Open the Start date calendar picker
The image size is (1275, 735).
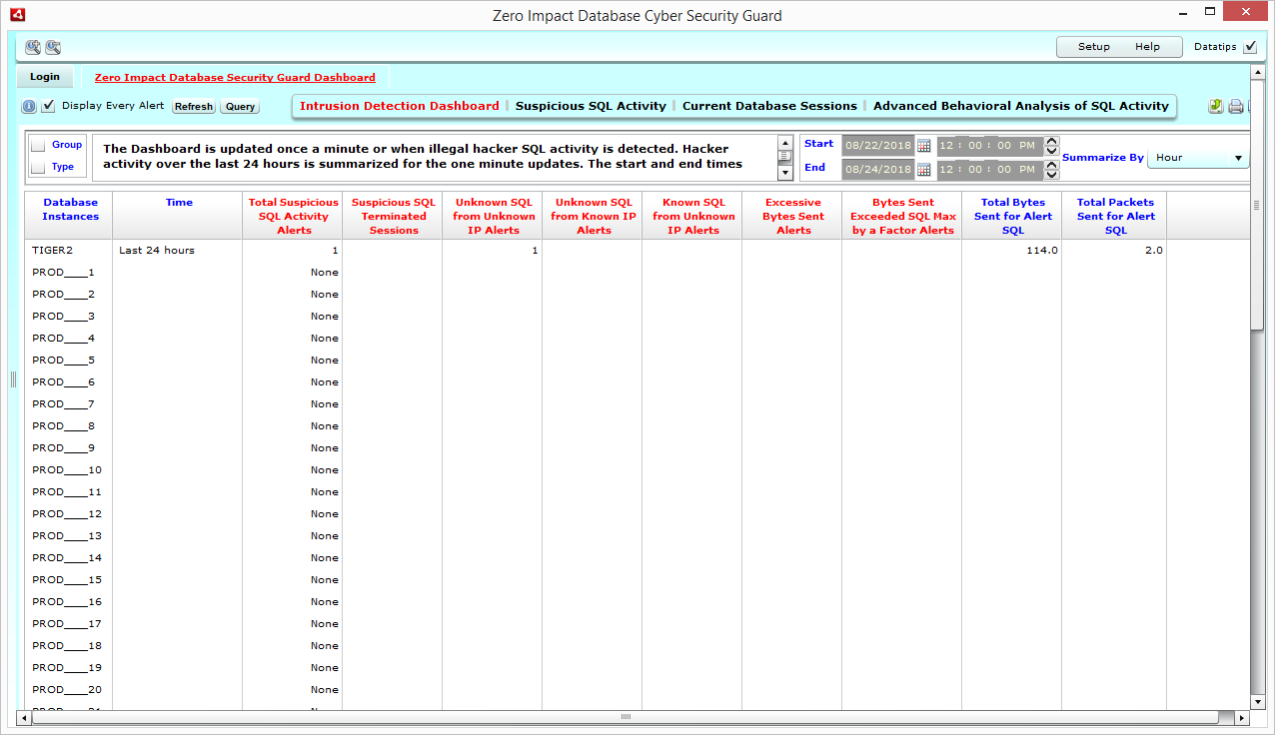click(923, 146)
